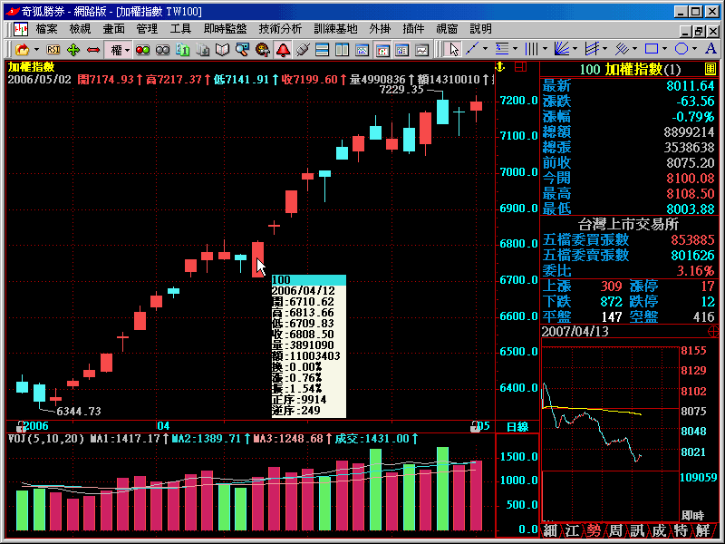Select the trend line drawing tool
Screen dimensions: 725x544
(472, 49)
